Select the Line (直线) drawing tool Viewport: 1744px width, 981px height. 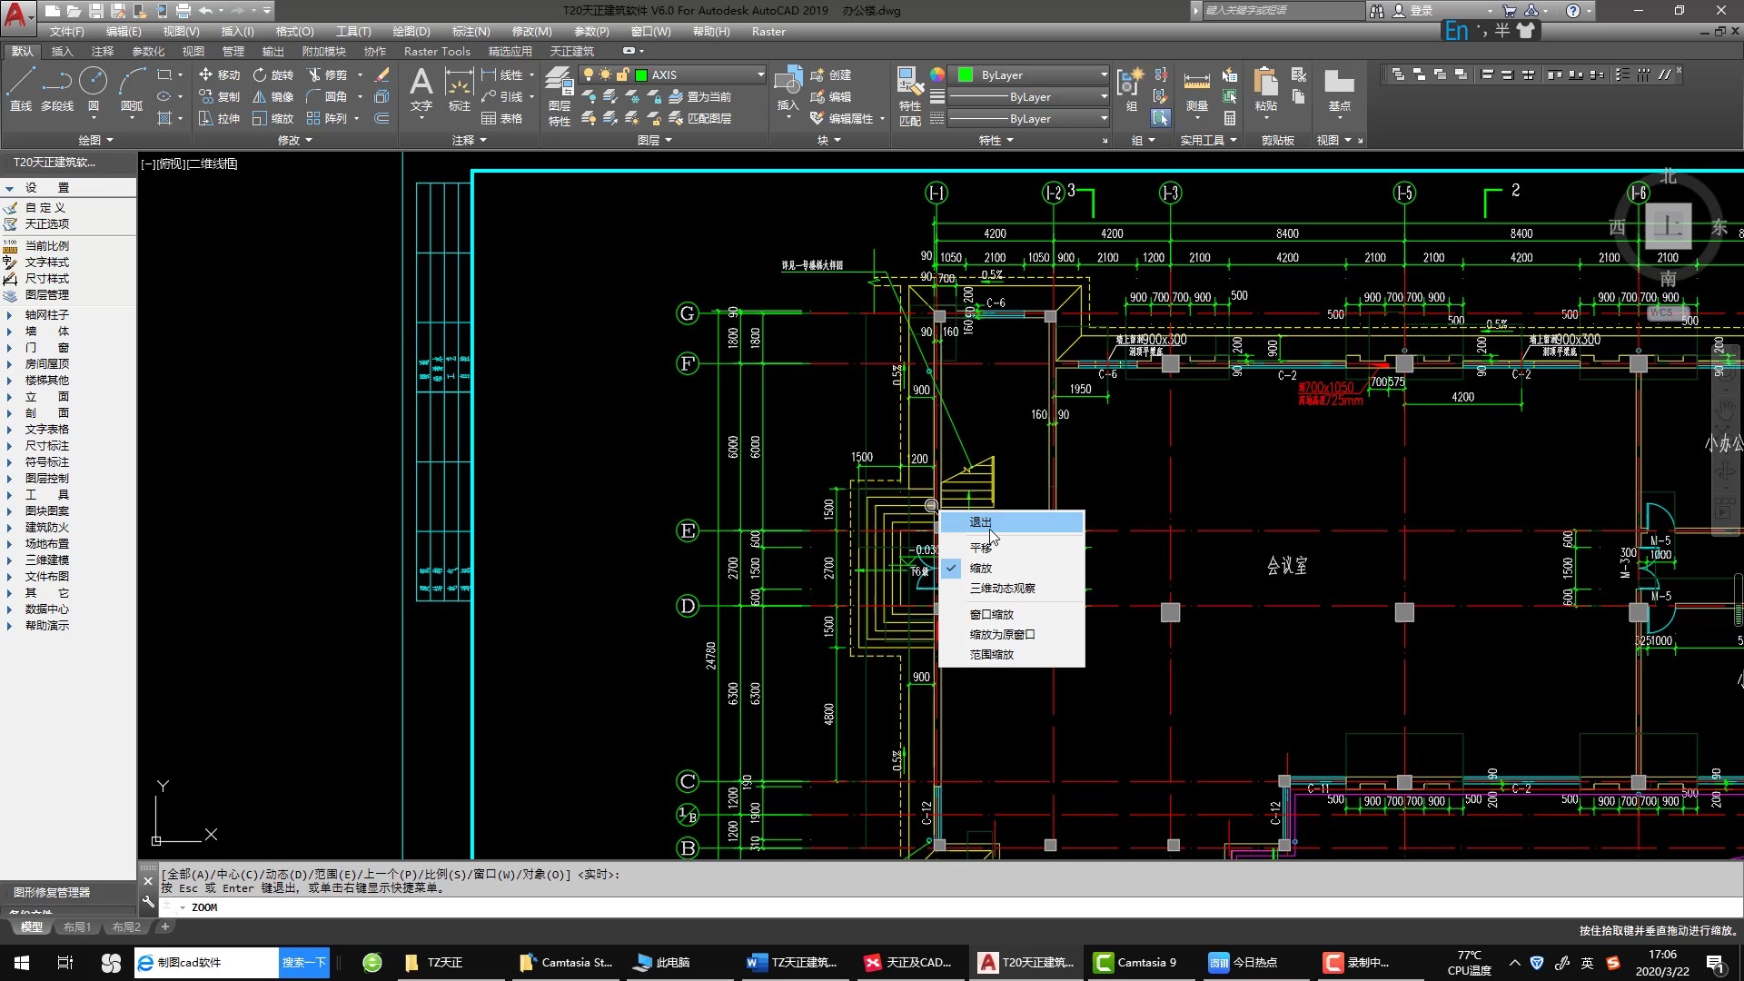coord(20,88)
